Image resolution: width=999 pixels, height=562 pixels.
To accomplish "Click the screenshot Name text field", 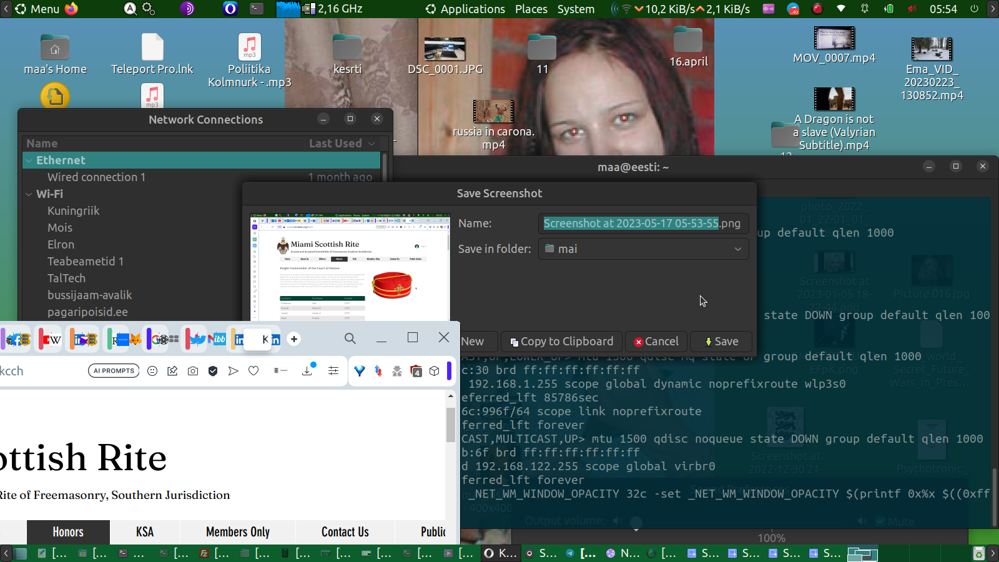I will pos(642,224).
